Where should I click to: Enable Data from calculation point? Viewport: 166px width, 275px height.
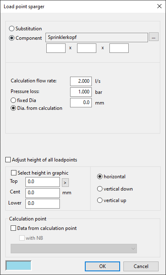(44, 228)
